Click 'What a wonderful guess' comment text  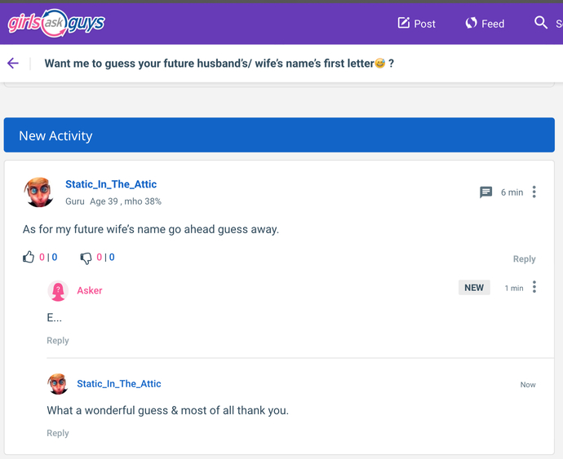click(x=168, y=411)
